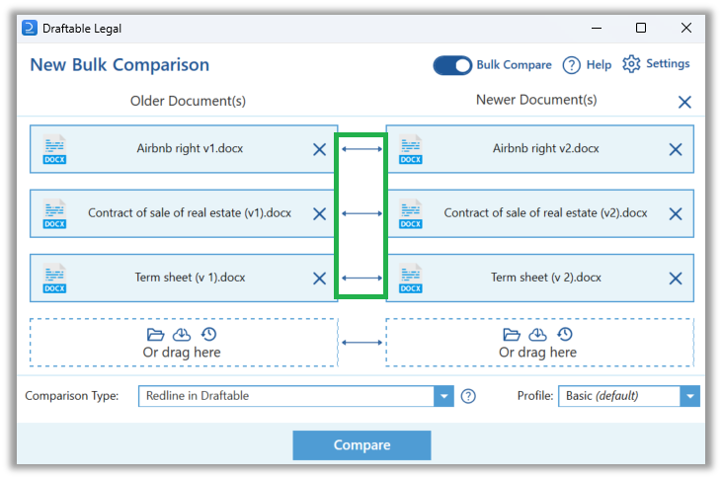Open Help from the circled question mark
This screenshot has height=479, width=722.
tap(572, 65)
